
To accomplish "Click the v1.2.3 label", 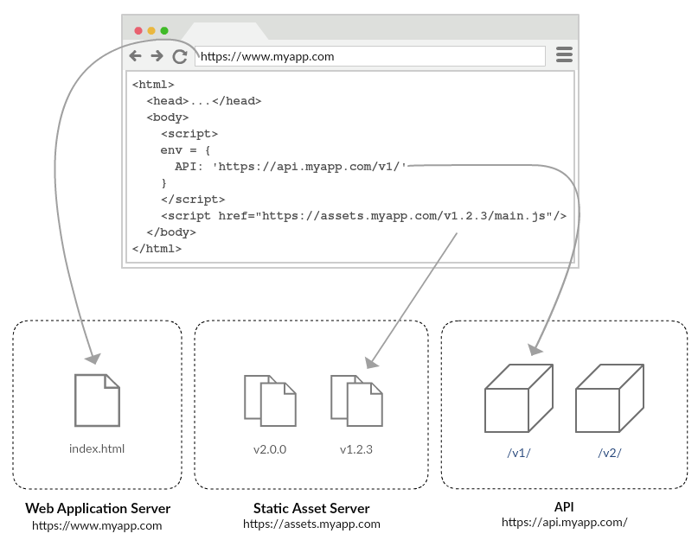I will tap(356, 449).
